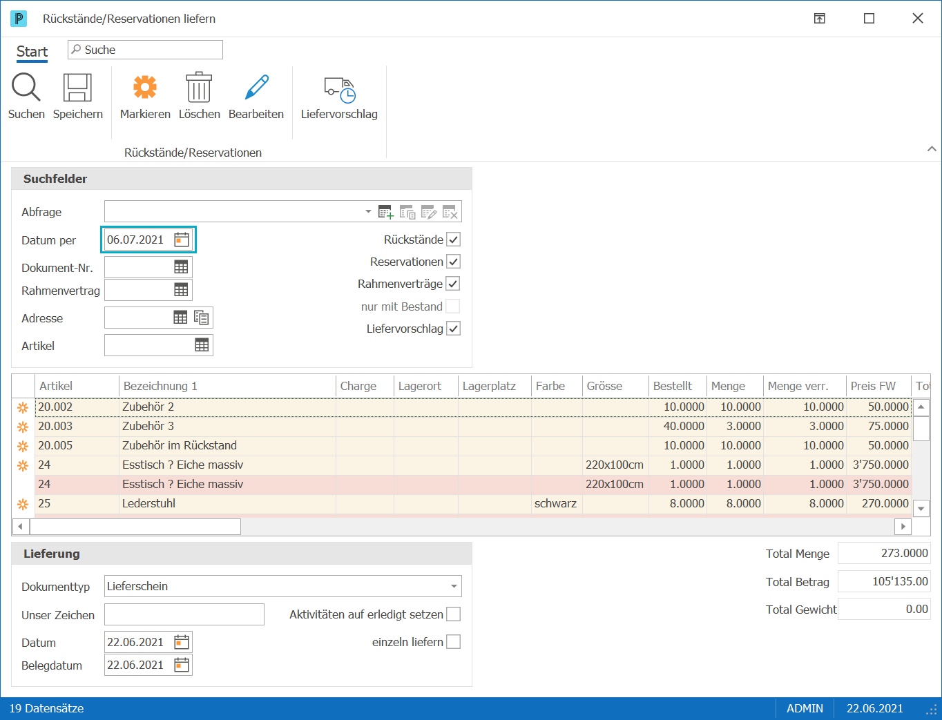
Task: Open calendar picker for Datum per
Action: (181, 240)
